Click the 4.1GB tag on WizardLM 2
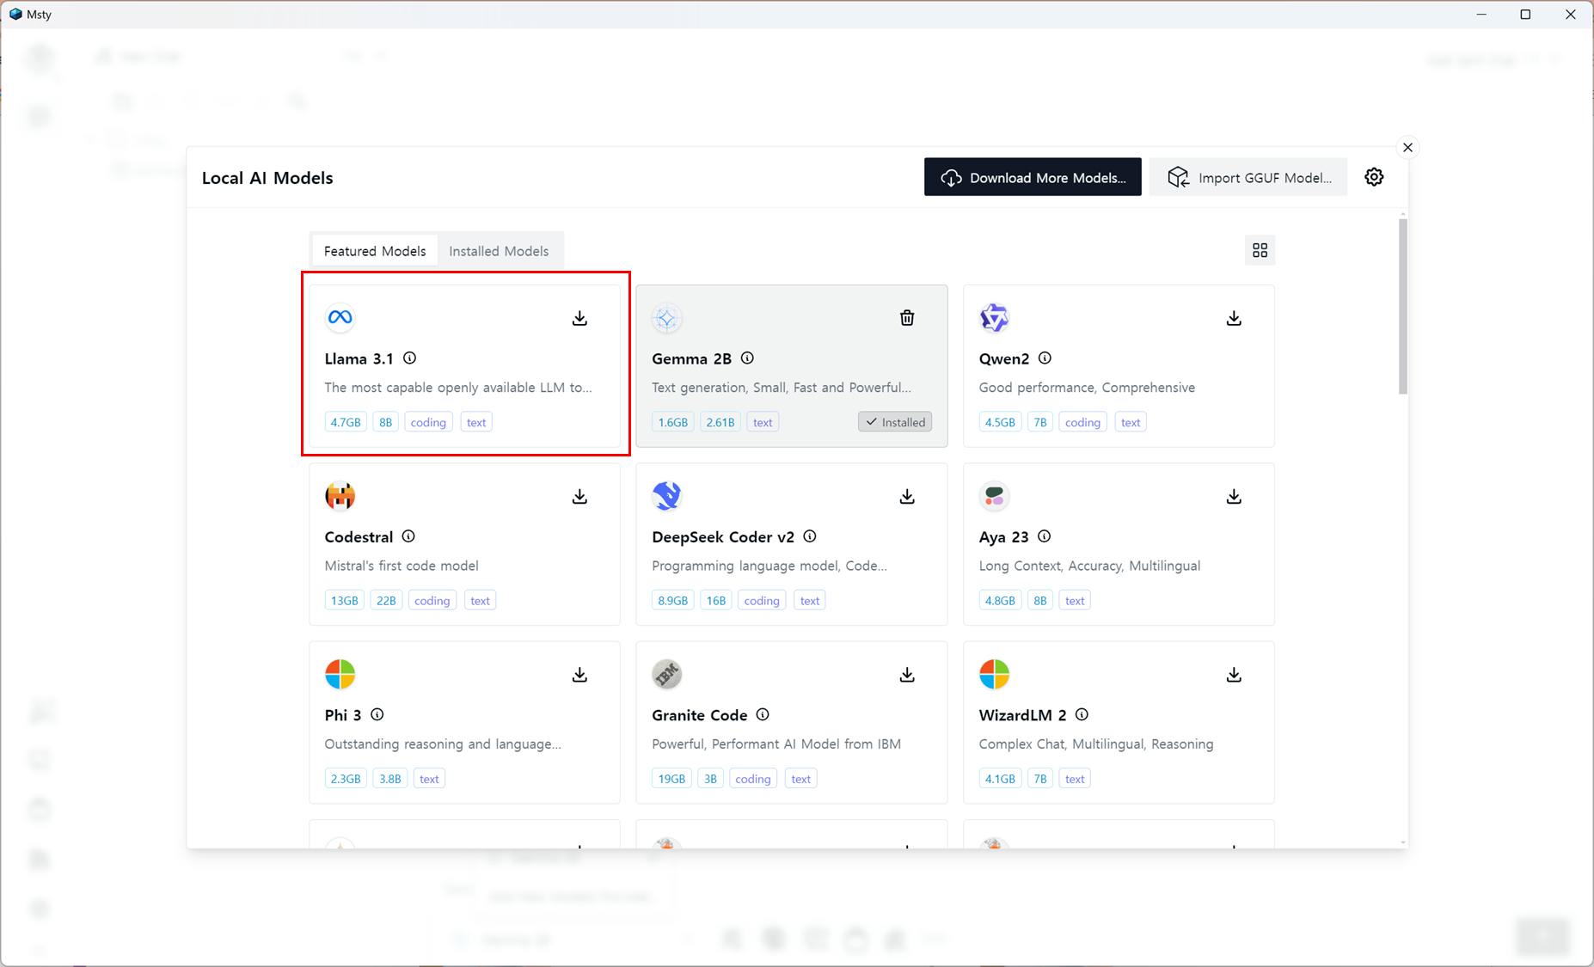 1000,779
